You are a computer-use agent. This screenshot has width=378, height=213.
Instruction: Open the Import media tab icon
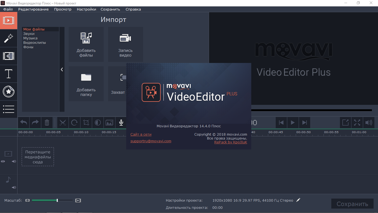point(9,21)
